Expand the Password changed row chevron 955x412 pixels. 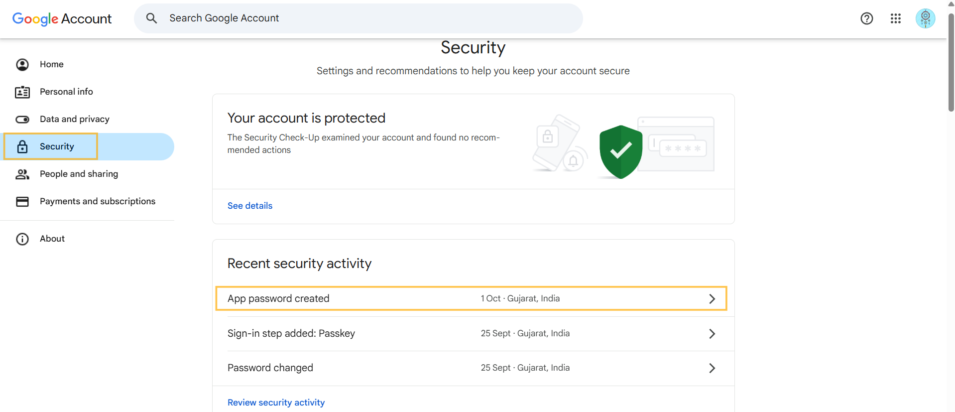[712, 368]
